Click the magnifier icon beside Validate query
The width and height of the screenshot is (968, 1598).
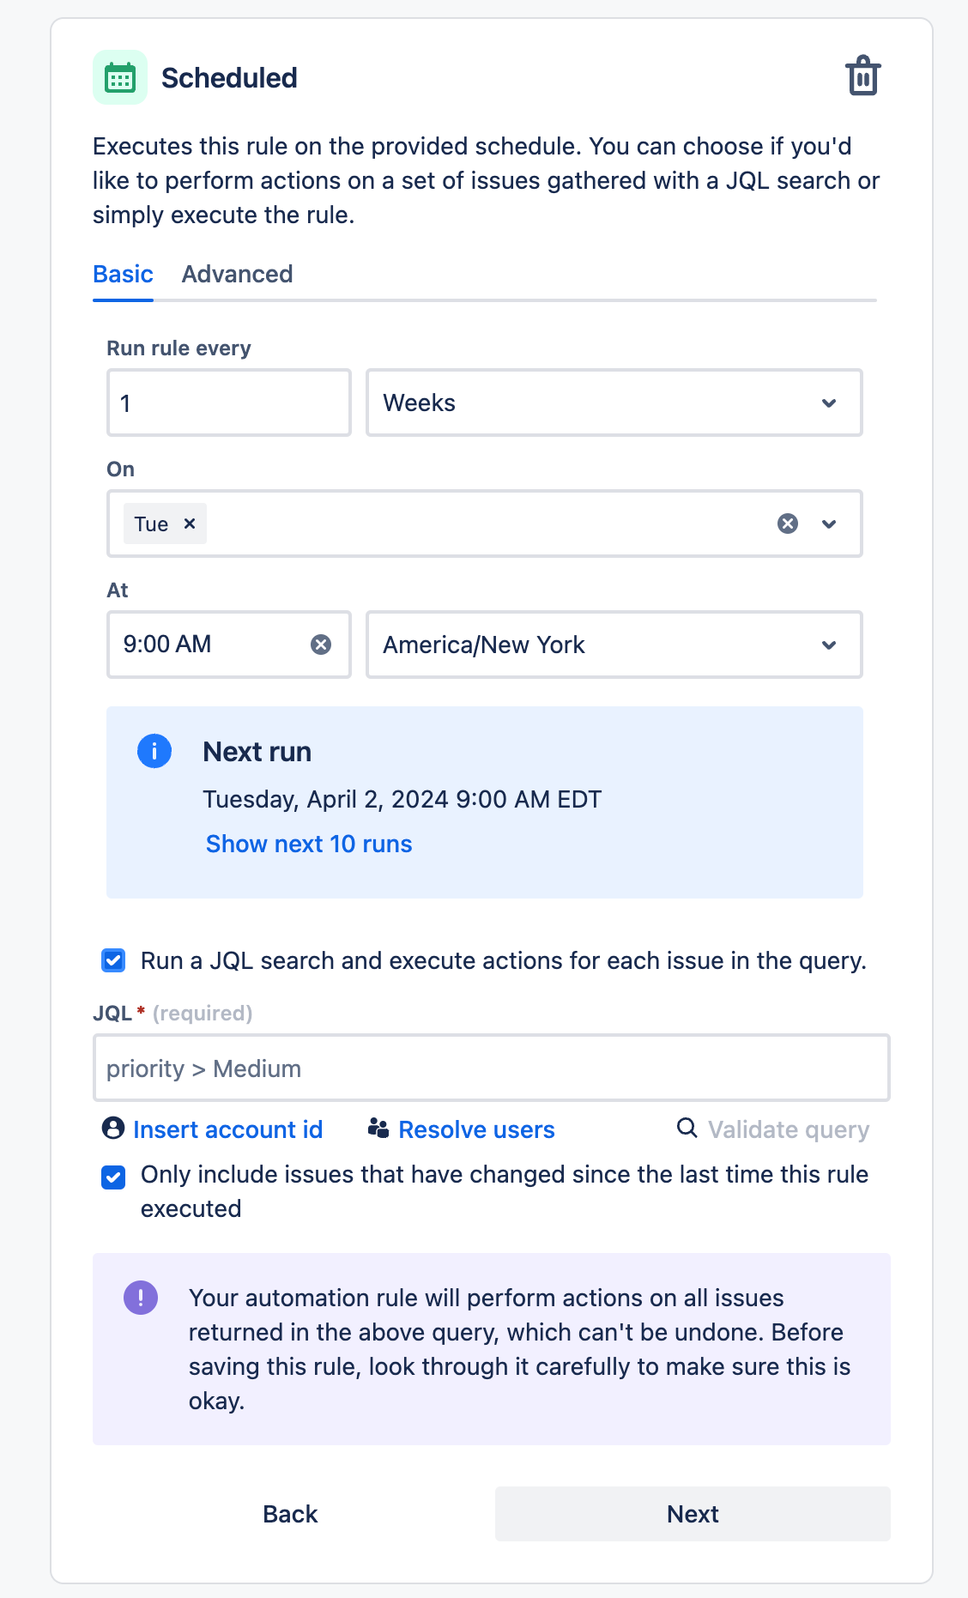[x=687, y=1128]
